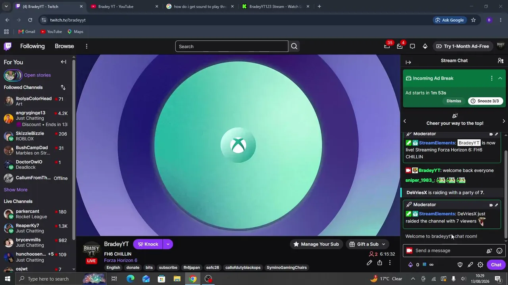Bookmark this page with star icon
The image size is (508, 285).
point(473,20)
